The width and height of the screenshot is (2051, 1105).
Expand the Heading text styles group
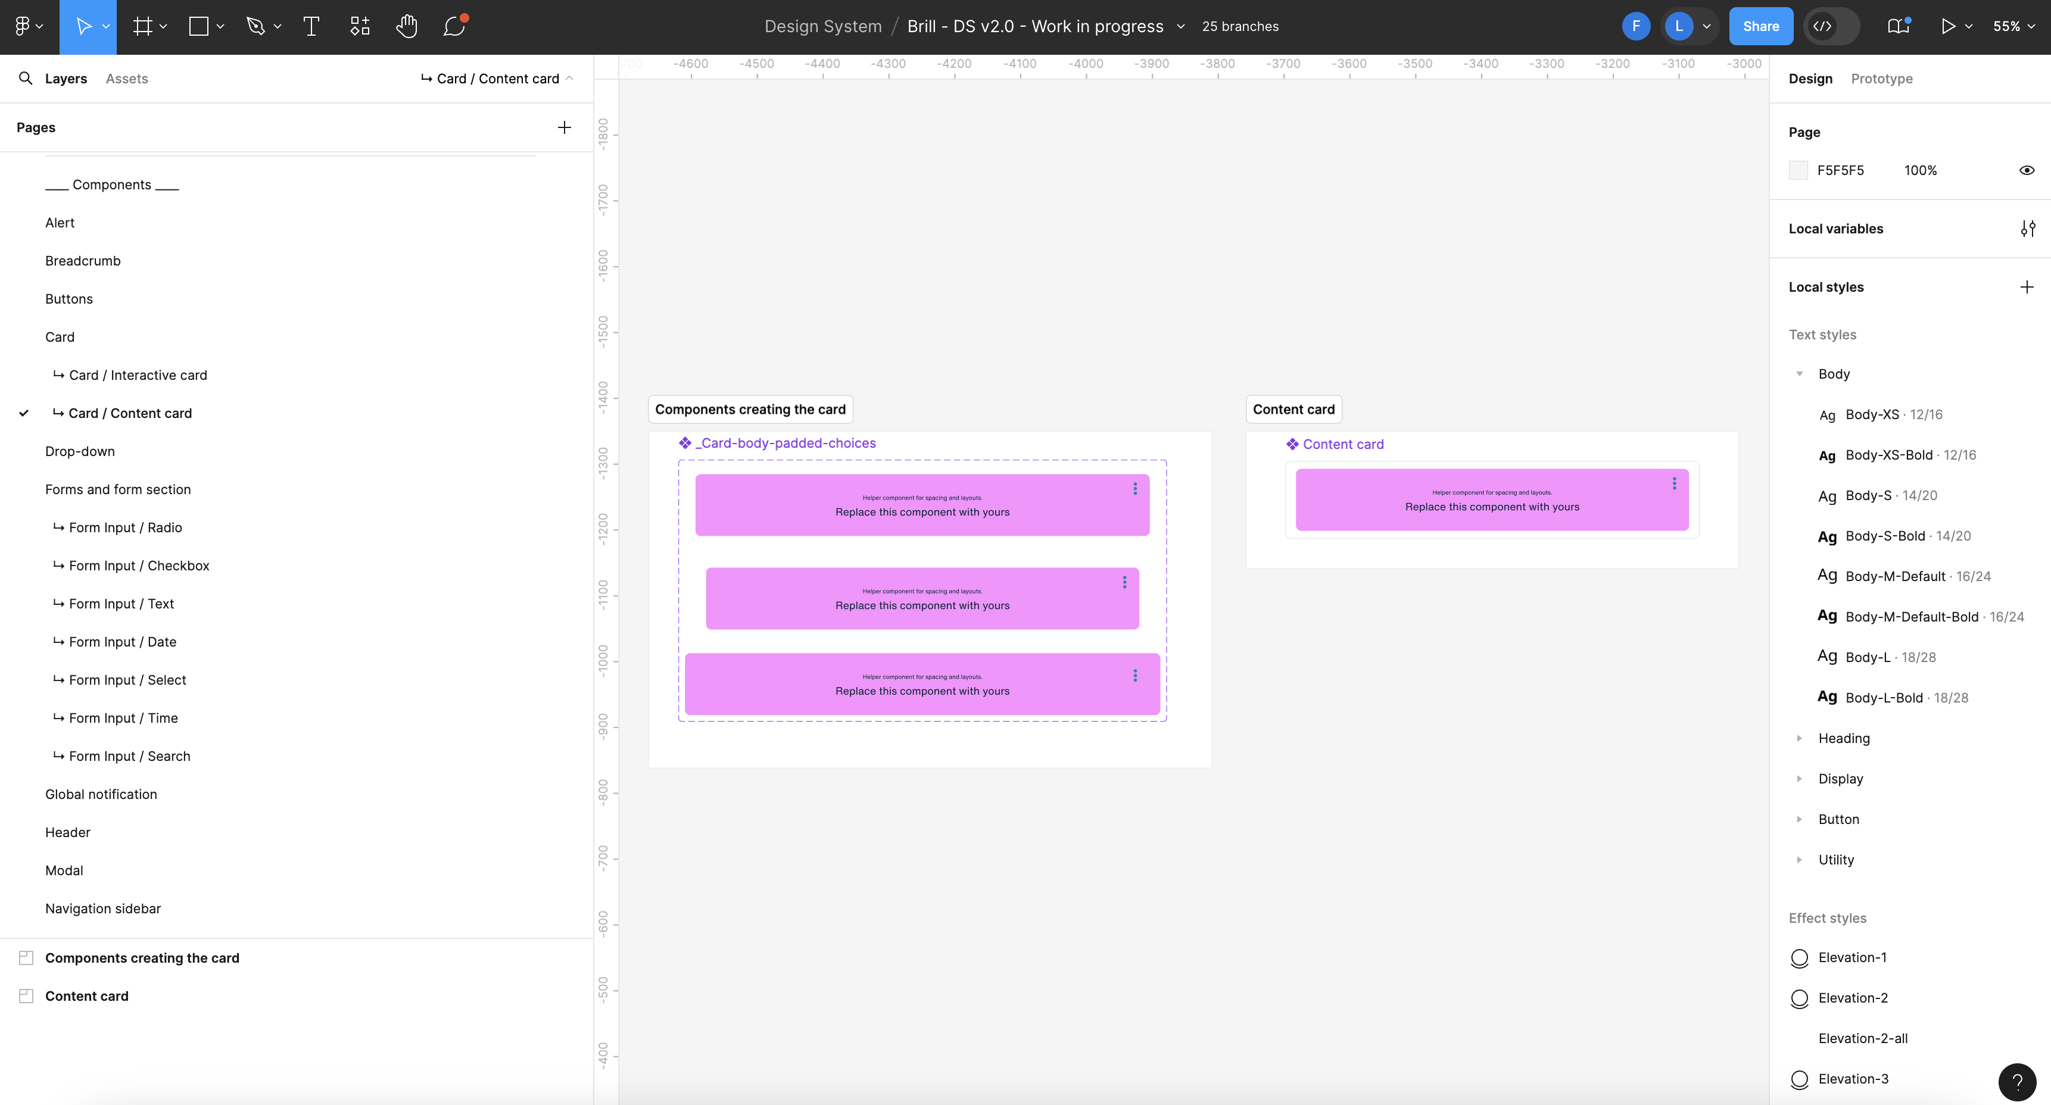[x=1801, y=738]
